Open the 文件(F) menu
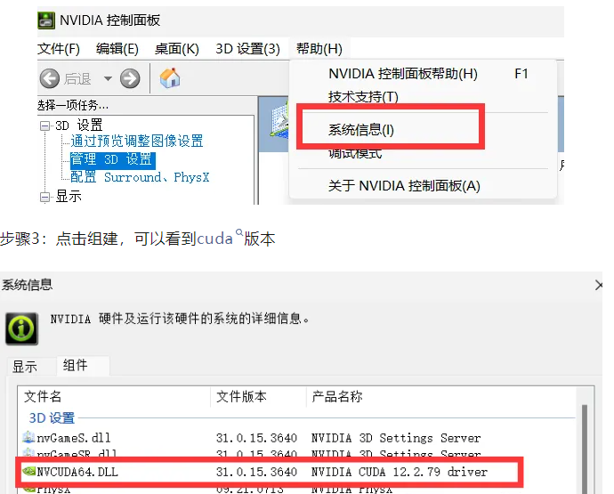The image size is (614, 494). pos(59,49)
